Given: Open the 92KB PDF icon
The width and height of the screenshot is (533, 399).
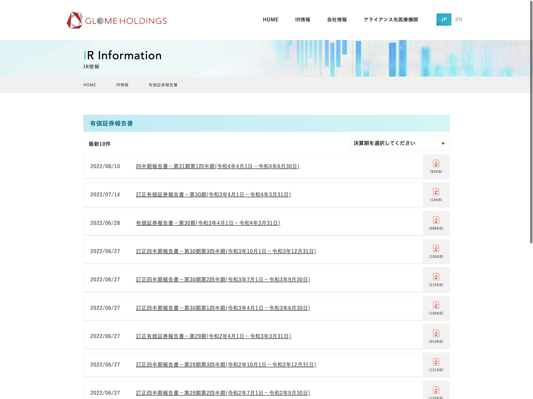Looking at the screenshot, I should coord(436,164).
